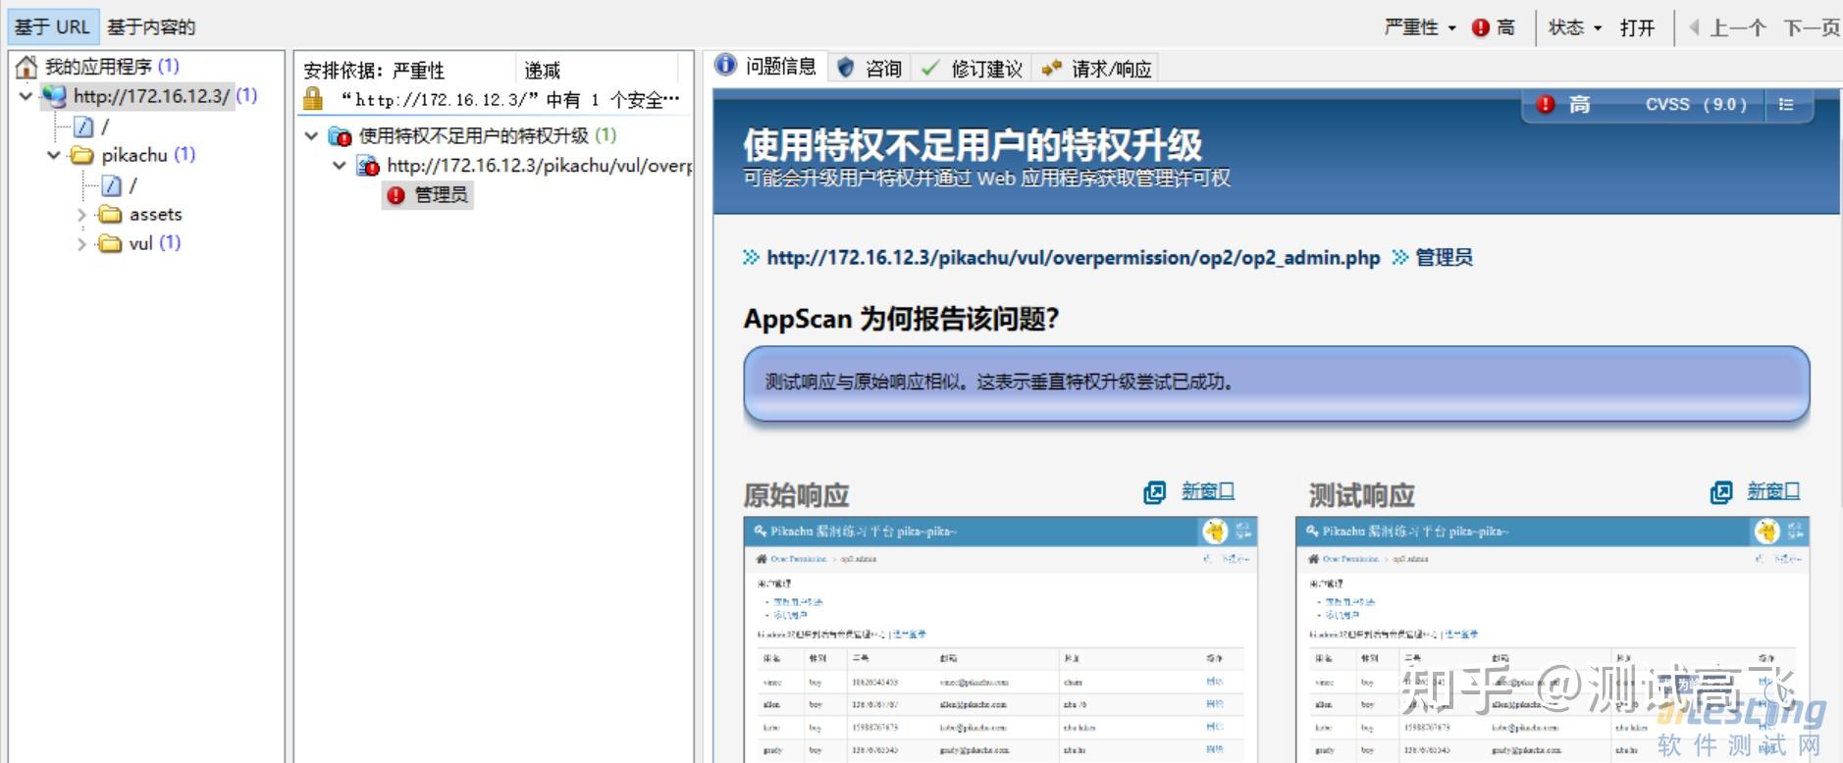
Task: Click the home icon beside 我的应用程序
Action: point(26,67)
